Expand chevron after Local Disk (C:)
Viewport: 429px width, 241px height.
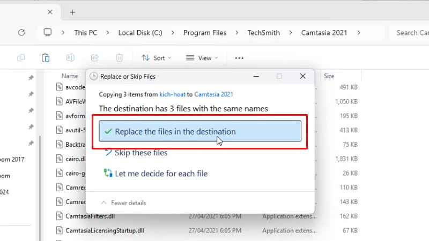click(x=173, y=33)
